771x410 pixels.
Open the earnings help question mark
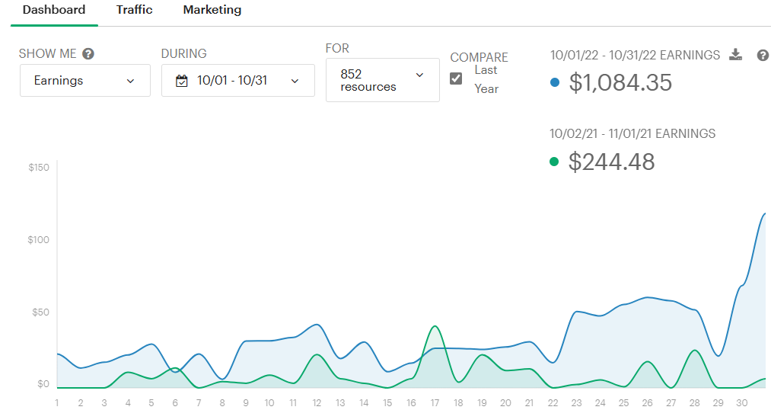click(763, 55)
